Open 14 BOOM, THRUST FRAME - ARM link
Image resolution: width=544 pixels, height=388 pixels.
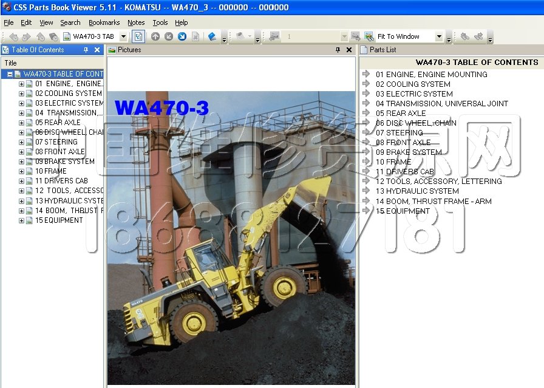[x=433, y=201]
